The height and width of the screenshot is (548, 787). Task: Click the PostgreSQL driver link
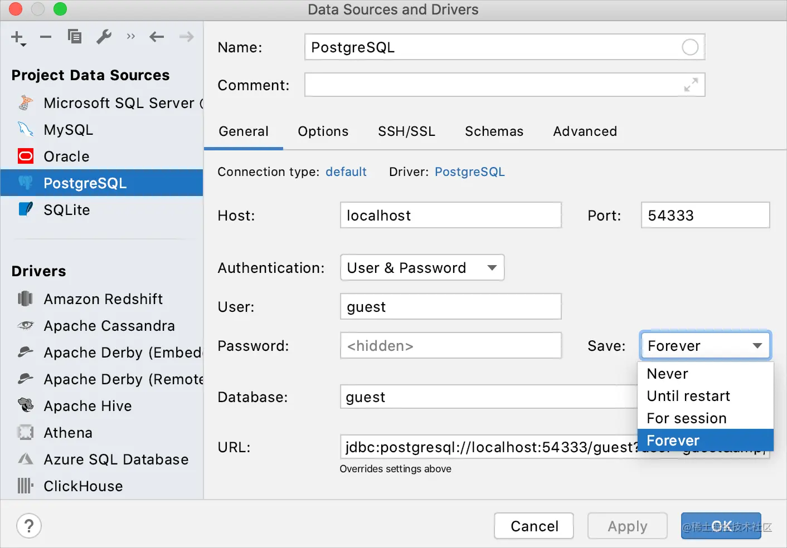pyautogui.click(x=470, y=172)
